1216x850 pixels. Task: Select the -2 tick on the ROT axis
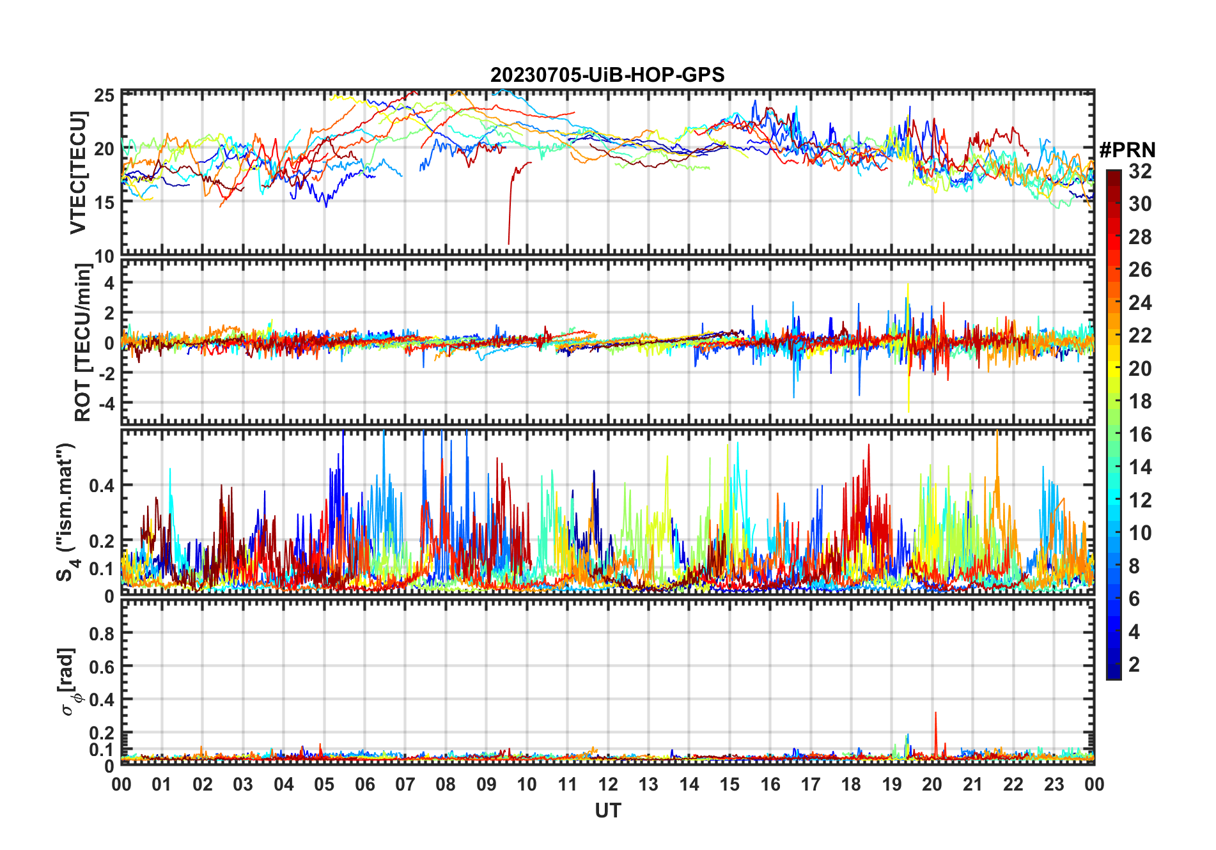[x=106, y=373]
